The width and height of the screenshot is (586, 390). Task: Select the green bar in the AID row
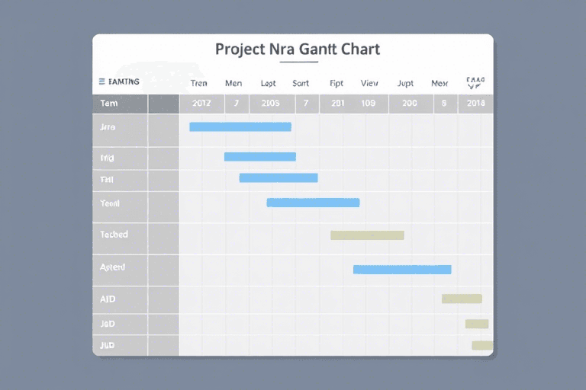coord(462,299)
